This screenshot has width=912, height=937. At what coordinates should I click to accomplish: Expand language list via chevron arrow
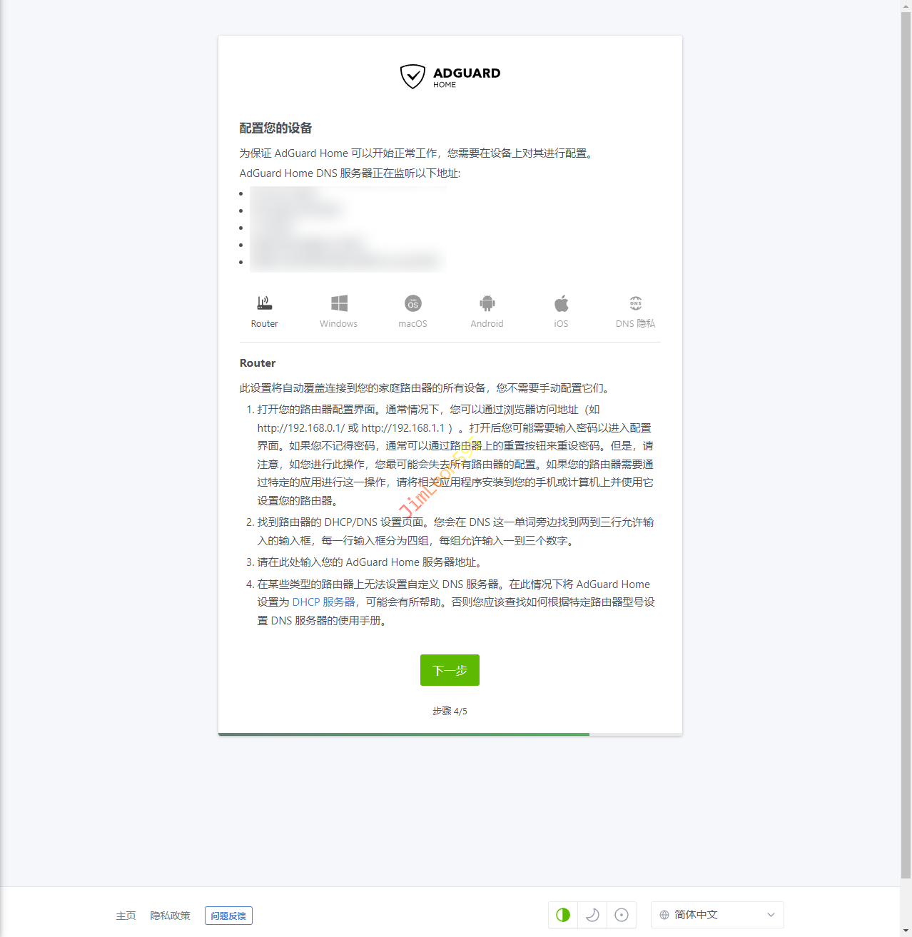(771, 915)
